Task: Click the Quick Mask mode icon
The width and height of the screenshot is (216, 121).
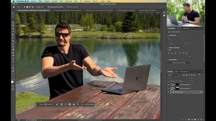Action: pos(13,86)
